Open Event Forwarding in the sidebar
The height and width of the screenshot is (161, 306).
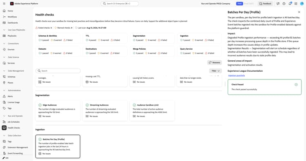pos(15,153)
